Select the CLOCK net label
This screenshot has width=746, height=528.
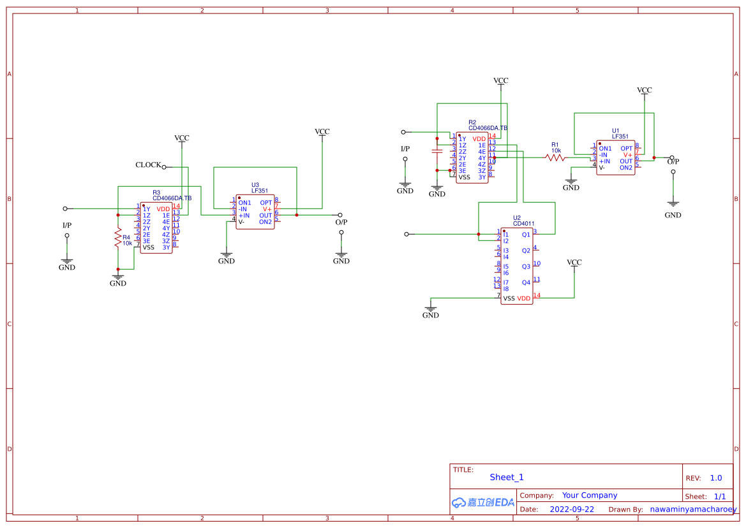tap(147, 165)
